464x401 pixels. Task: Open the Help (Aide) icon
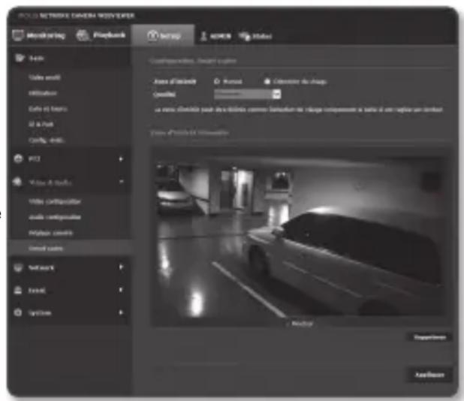[x=244, y=36]
